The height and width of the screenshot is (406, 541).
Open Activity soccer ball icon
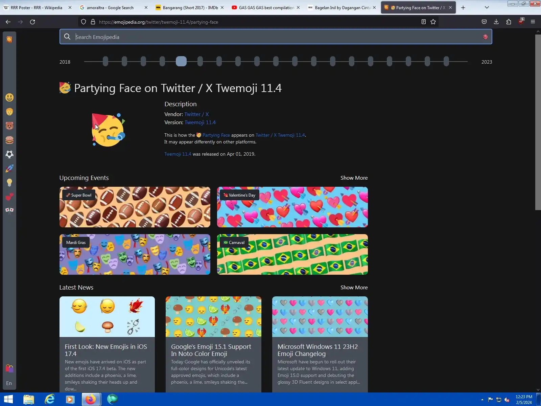9,154
